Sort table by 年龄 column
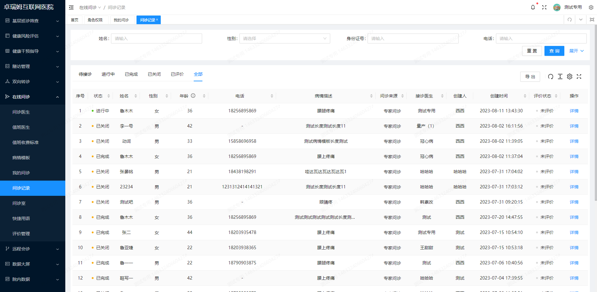 [x=204, y=96]
